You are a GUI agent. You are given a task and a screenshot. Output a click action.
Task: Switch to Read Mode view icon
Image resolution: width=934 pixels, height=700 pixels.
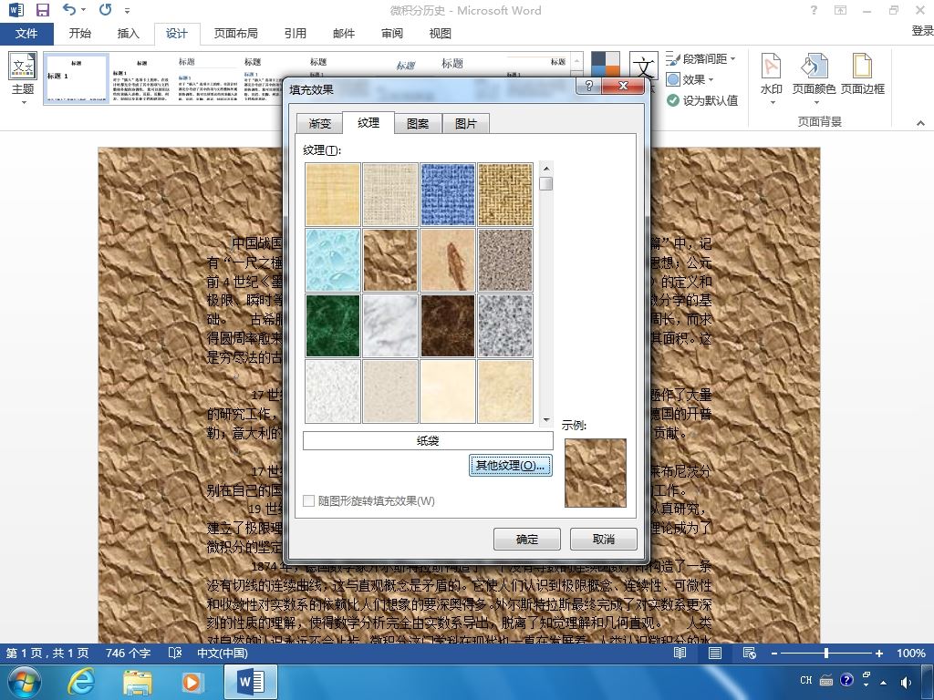point(680,653)
